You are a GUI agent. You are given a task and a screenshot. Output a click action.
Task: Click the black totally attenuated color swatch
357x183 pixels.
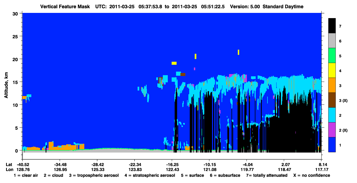click(x=332, y=26)
